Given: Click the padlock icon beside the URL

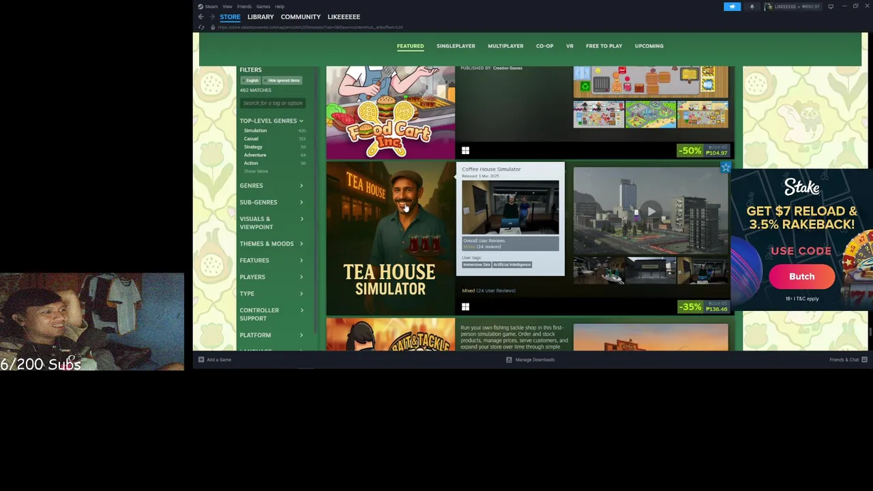Looking at the screenshot, I should (x=213, y=27).
